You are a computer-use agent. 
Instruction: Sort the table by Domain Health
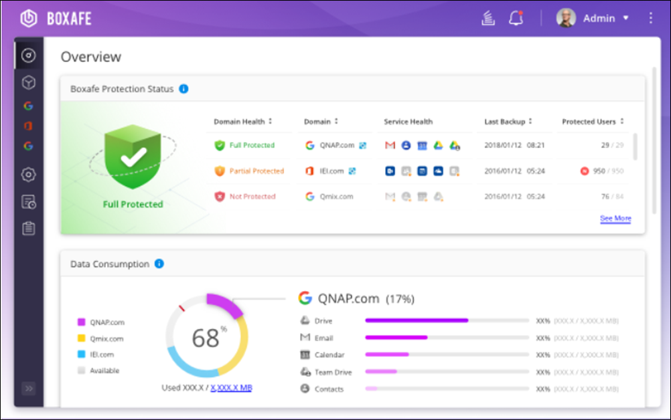click(x=271, y=122)
